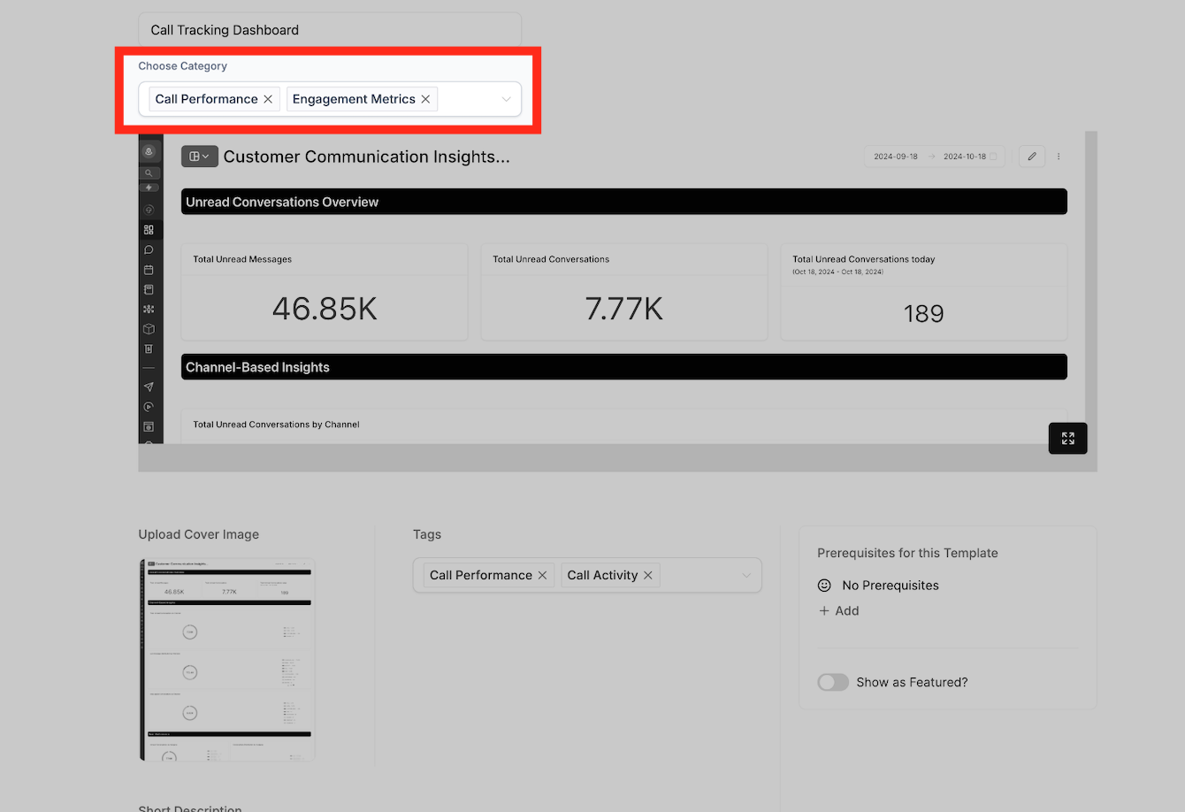Click the expand preview fullscreen icon

click(1067, 438)
